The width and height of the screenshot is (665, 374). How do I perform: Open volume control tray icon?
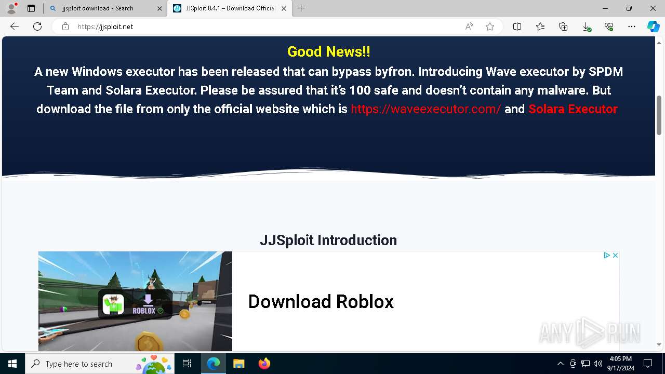click(598, 364)
